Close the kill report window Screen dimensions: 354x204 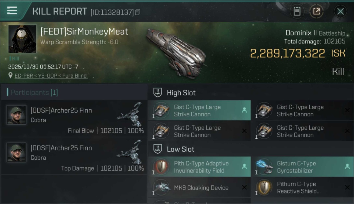pos(340,11)
